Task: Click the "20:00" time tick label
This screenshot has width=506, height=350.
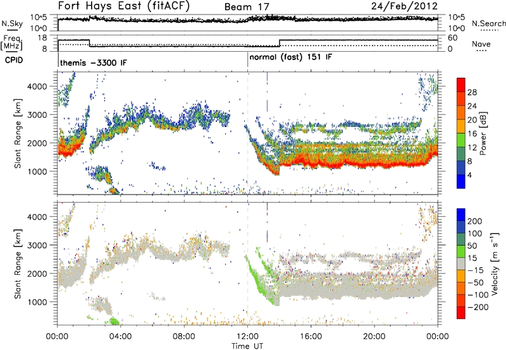Action: (x=374, y=337)
